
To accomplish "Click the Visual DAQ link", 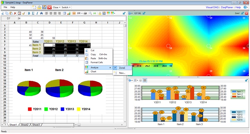I will coord(212,7).
